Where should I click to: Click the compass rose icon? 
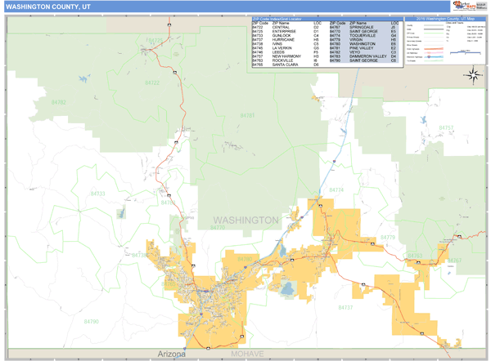[x=473, y=75]
